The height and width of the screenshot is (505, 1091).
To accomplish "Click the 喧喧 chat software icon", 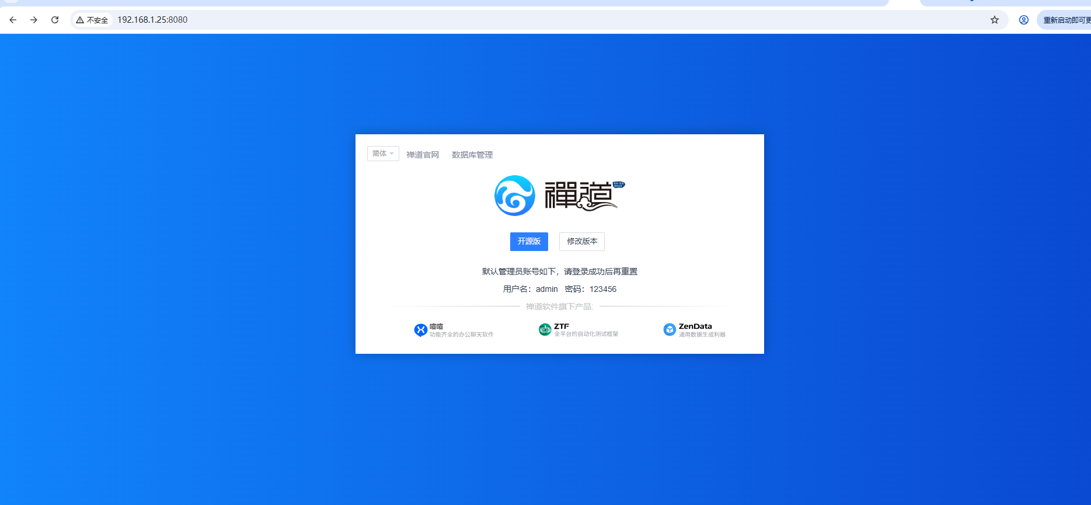I will (x=420, y=330).
